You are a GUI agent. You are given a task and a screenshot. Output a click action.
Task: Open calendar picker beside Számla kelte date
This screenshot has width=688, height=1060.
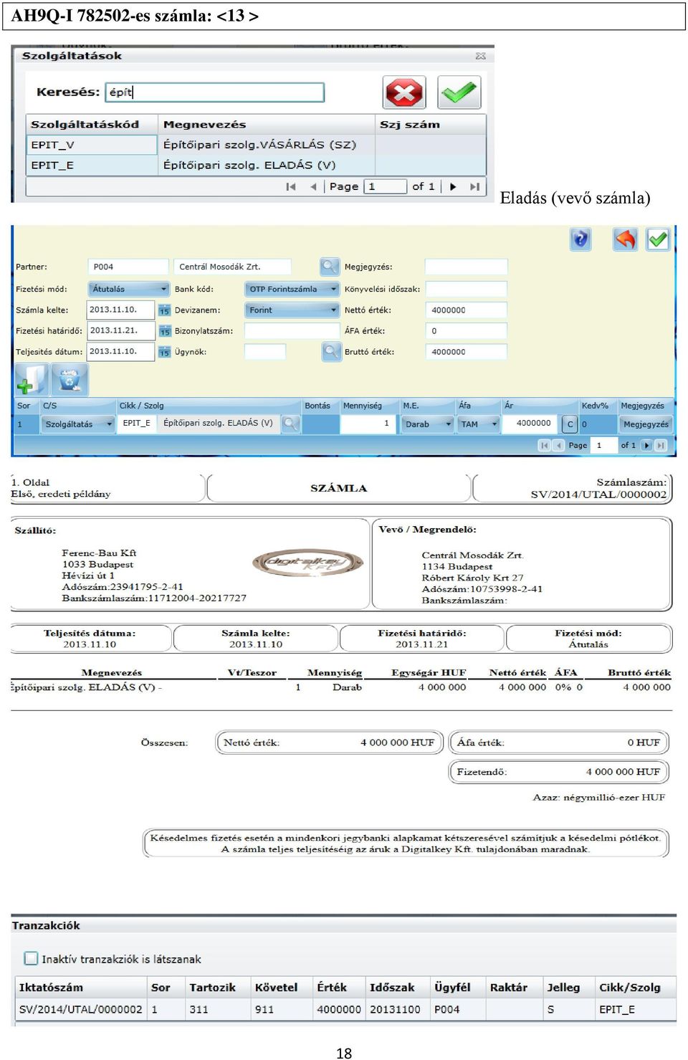[165, 310]
